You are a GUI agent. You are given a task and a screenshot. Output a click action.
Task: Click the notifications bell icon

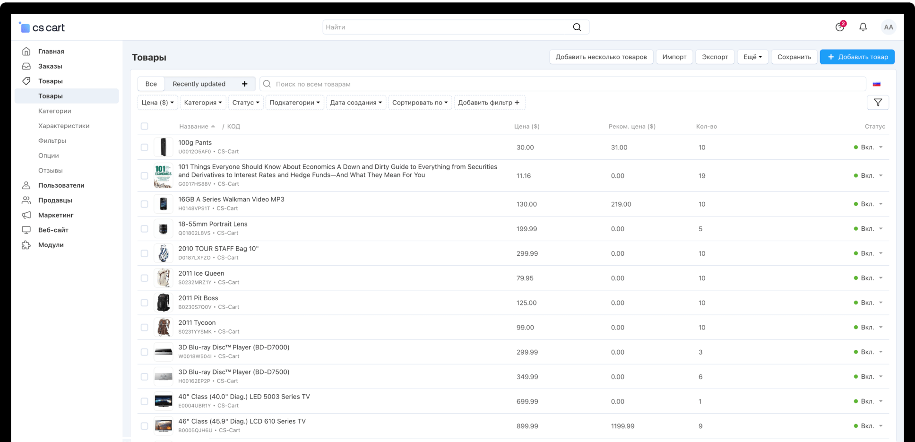point(863,27)
